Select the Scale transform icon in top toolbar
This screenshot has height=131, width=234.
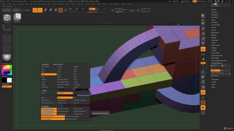tap(50, 10)
